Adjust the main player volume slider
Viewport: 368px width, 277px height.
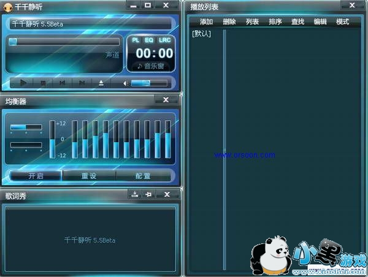pyautogui.click(x=149, y=83)
